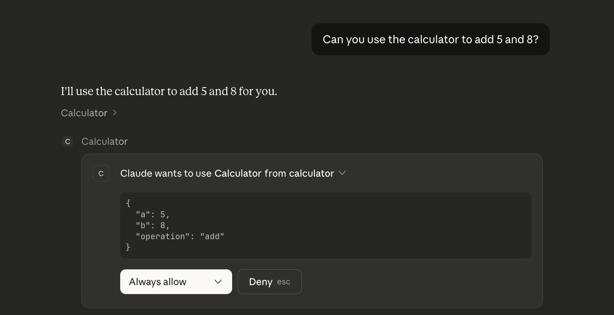Click the calculator server icon in the permission prompt

coord(101,173)
